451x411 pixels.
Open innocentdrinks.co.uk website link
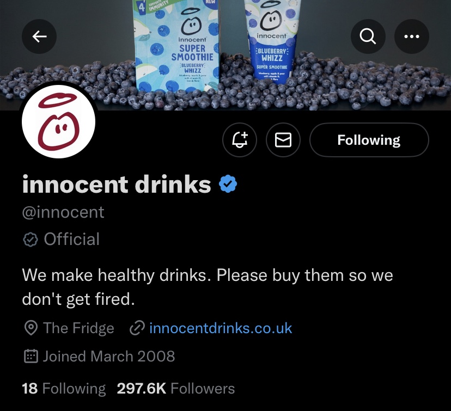221,328
